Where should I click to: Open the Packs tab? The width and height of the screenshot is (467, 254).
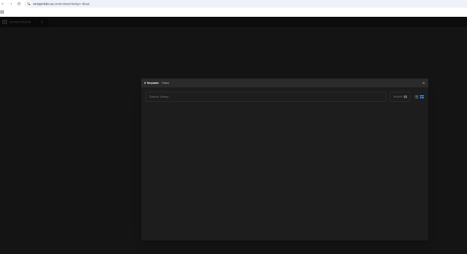[x=165, y=83]
